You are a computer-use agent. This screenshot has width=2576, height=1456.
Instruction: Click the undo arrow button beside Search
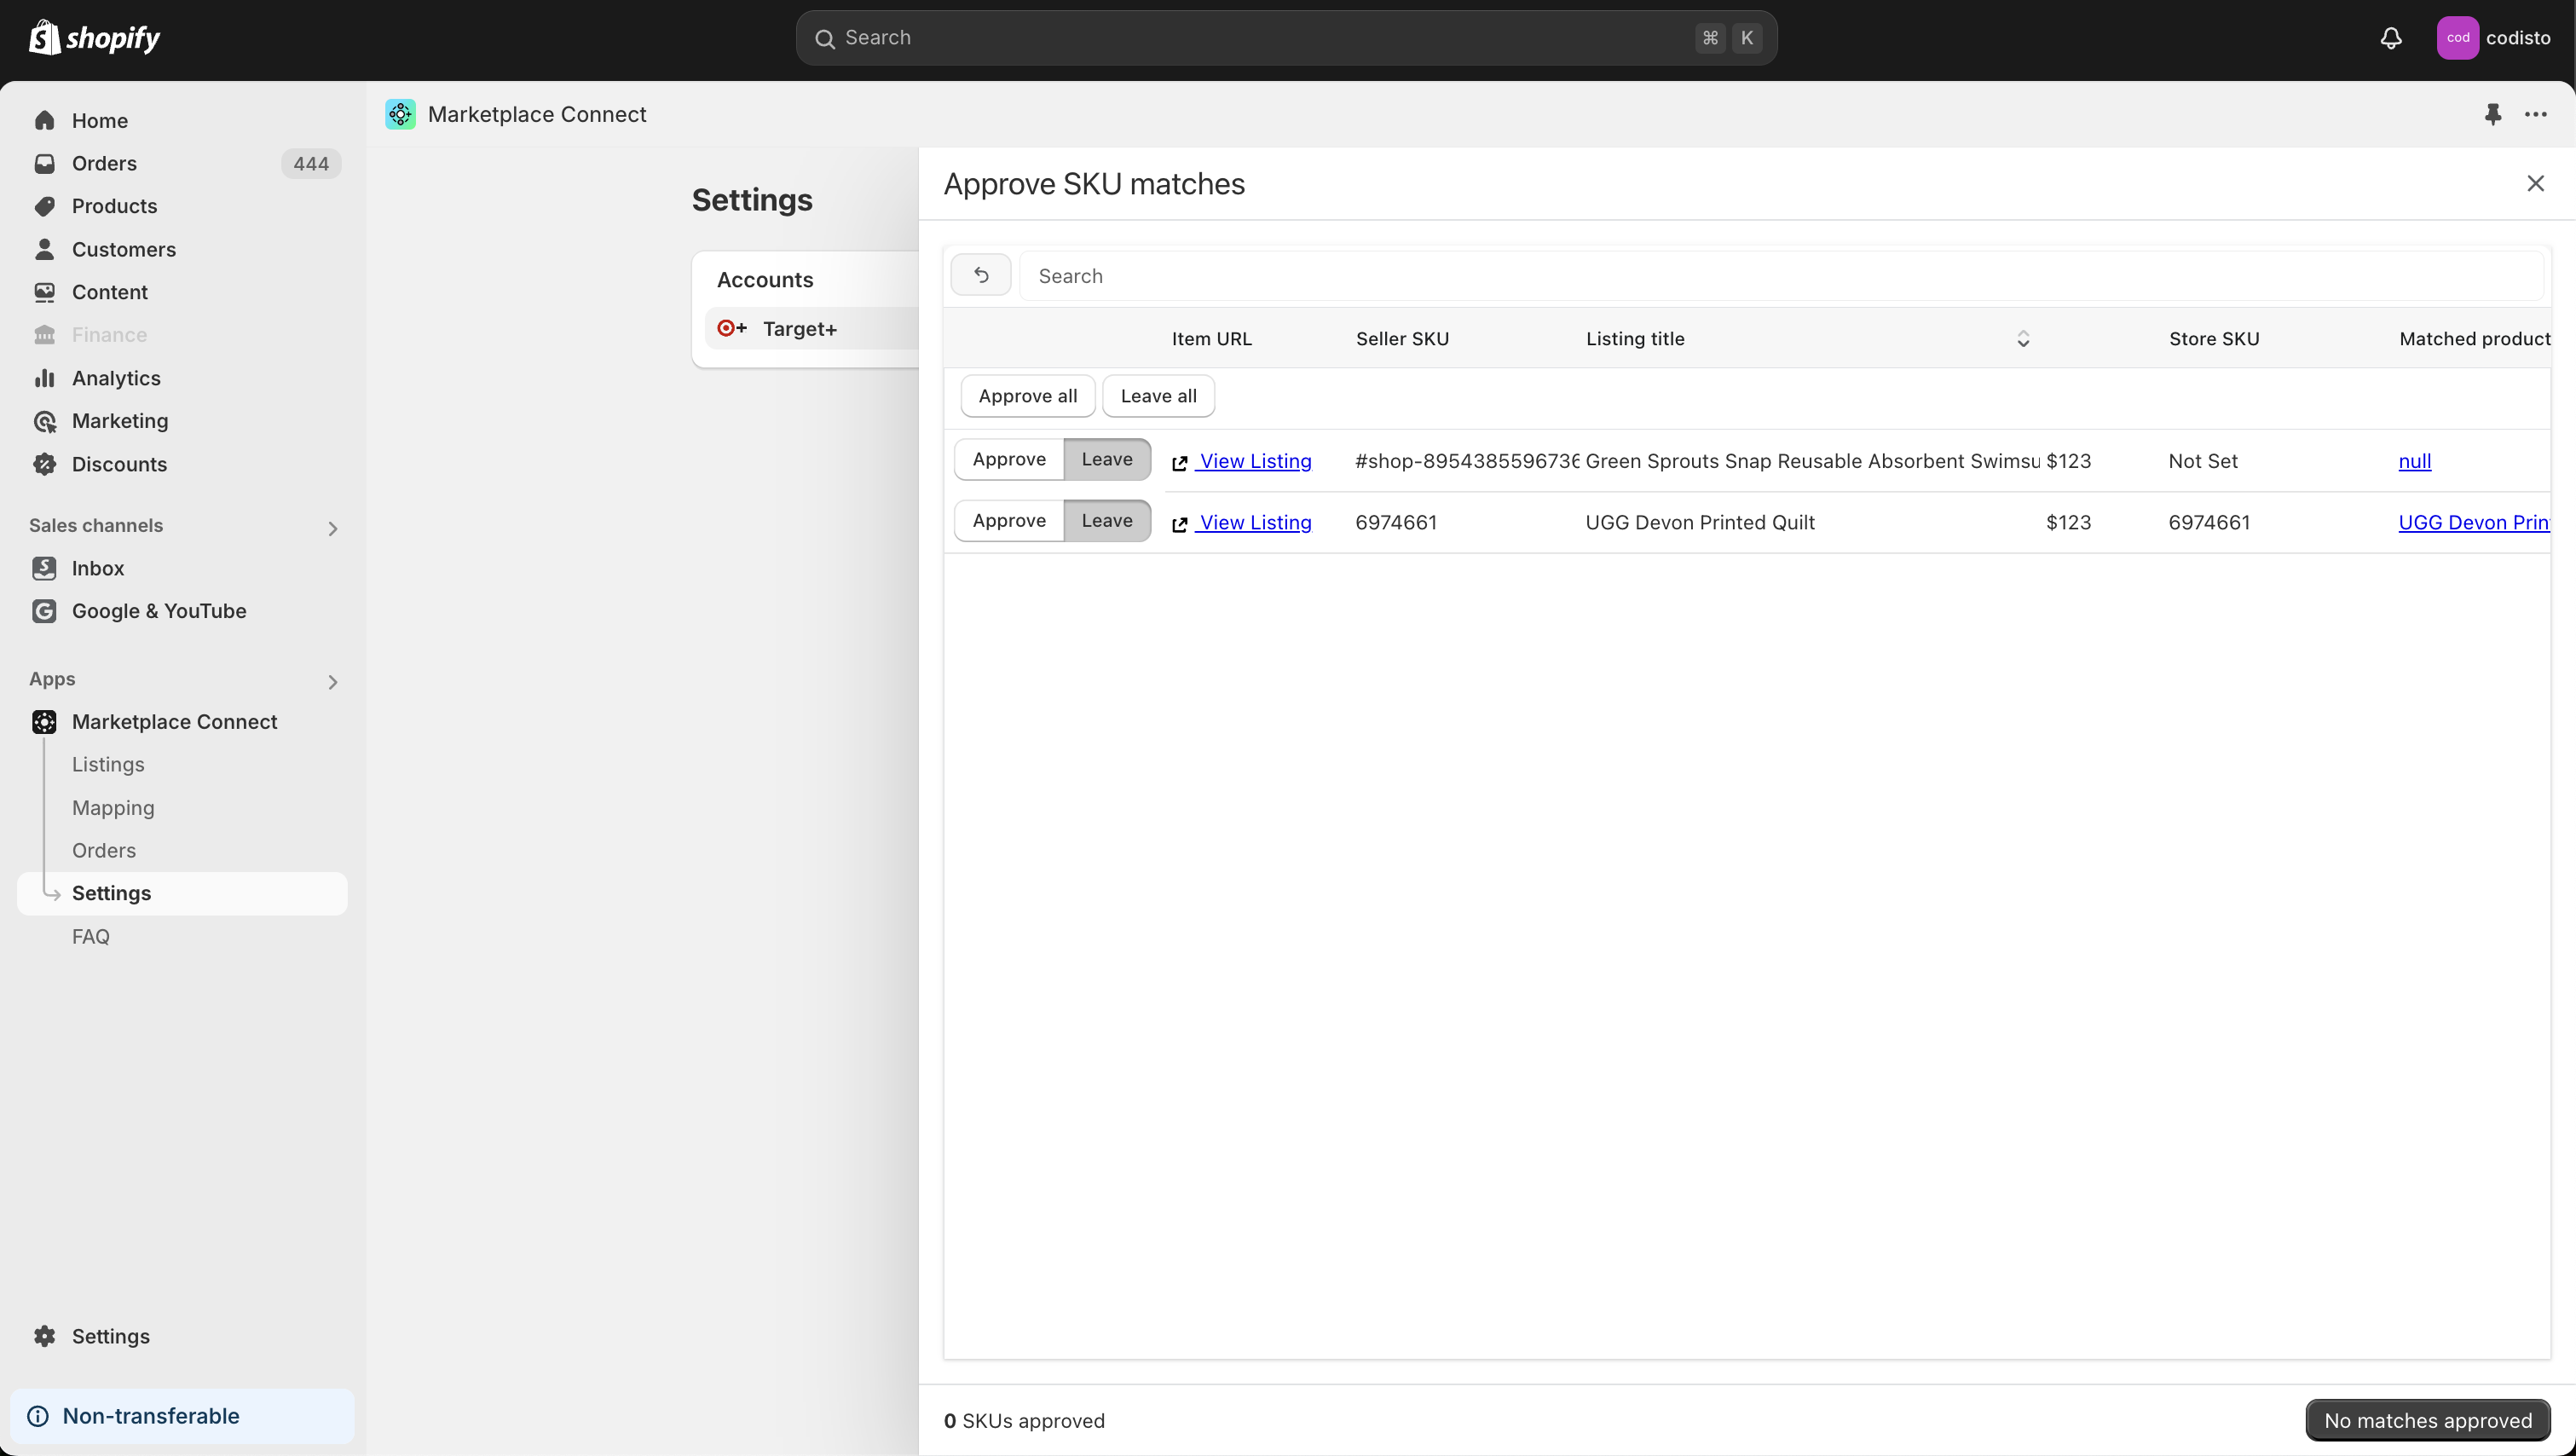(x=981, y=275)
